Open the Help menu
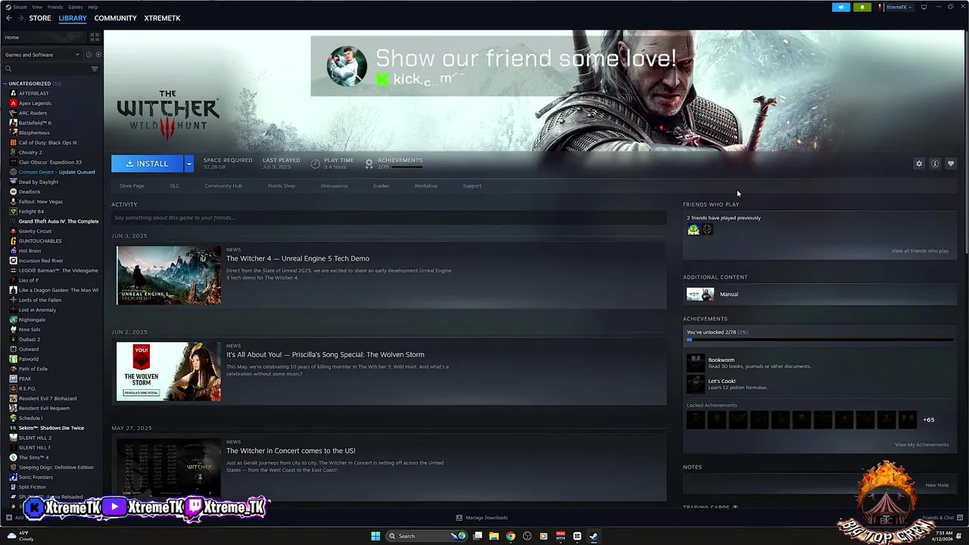Screen dimensions: 969x545 coord(92,7)
